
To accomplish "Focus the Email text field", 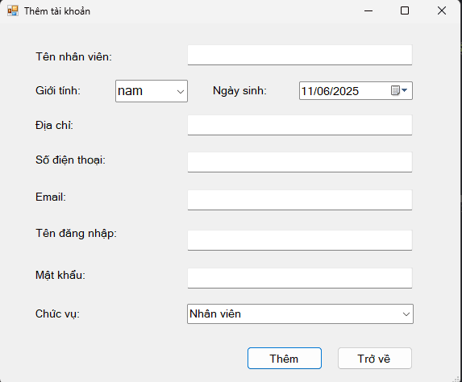I will 300,200.
